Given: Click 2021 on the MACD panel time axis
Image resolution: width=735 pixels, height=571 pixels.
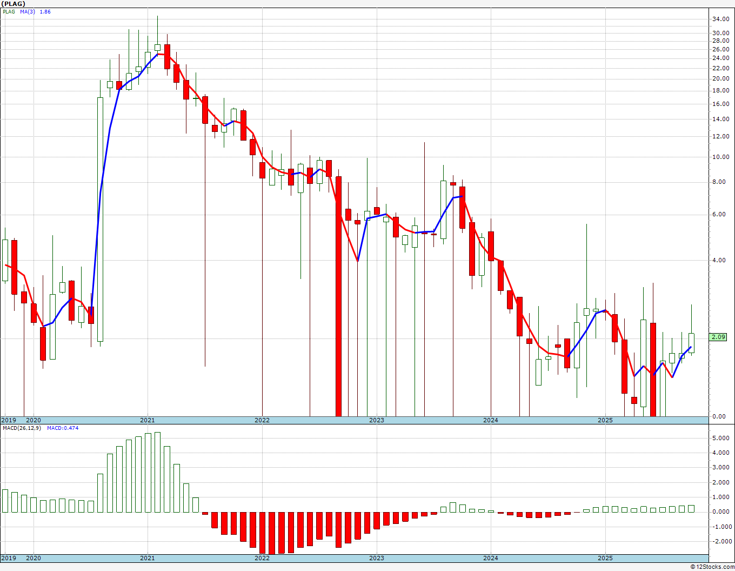Looking at the screenshot, I should pyautogui.click(x=148, y=558).
